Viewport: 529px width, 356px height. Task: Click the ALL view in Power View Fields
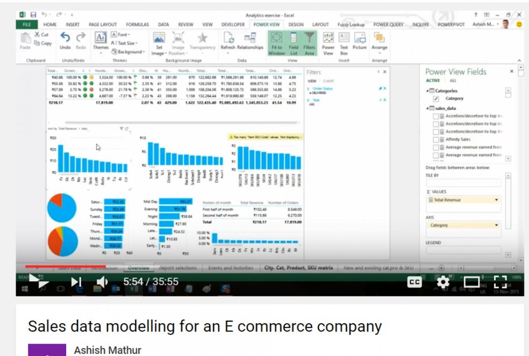click(453, 81)
